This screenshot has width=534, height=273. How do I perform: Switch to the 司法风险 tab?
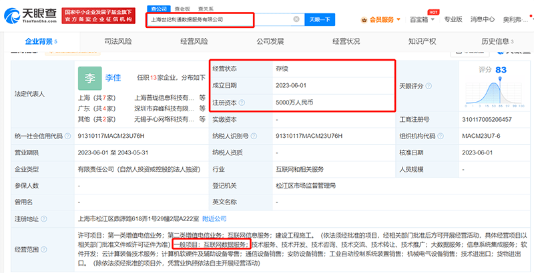(x=118, y=42)
